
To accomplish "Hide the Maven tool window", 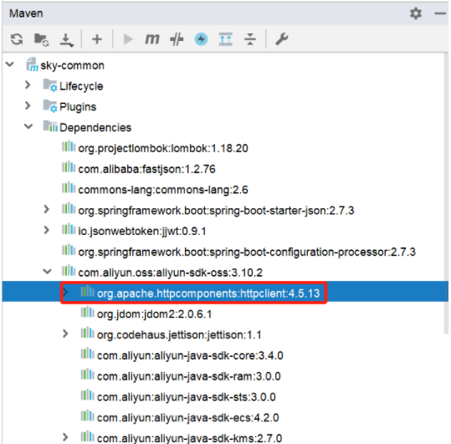I will click(x=440, y=13).
